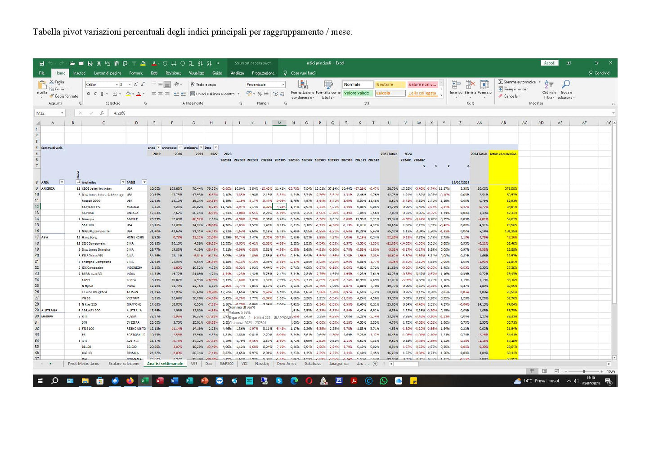Click column header AB
This screenshot has height=459, width=650.
point(503,123)
